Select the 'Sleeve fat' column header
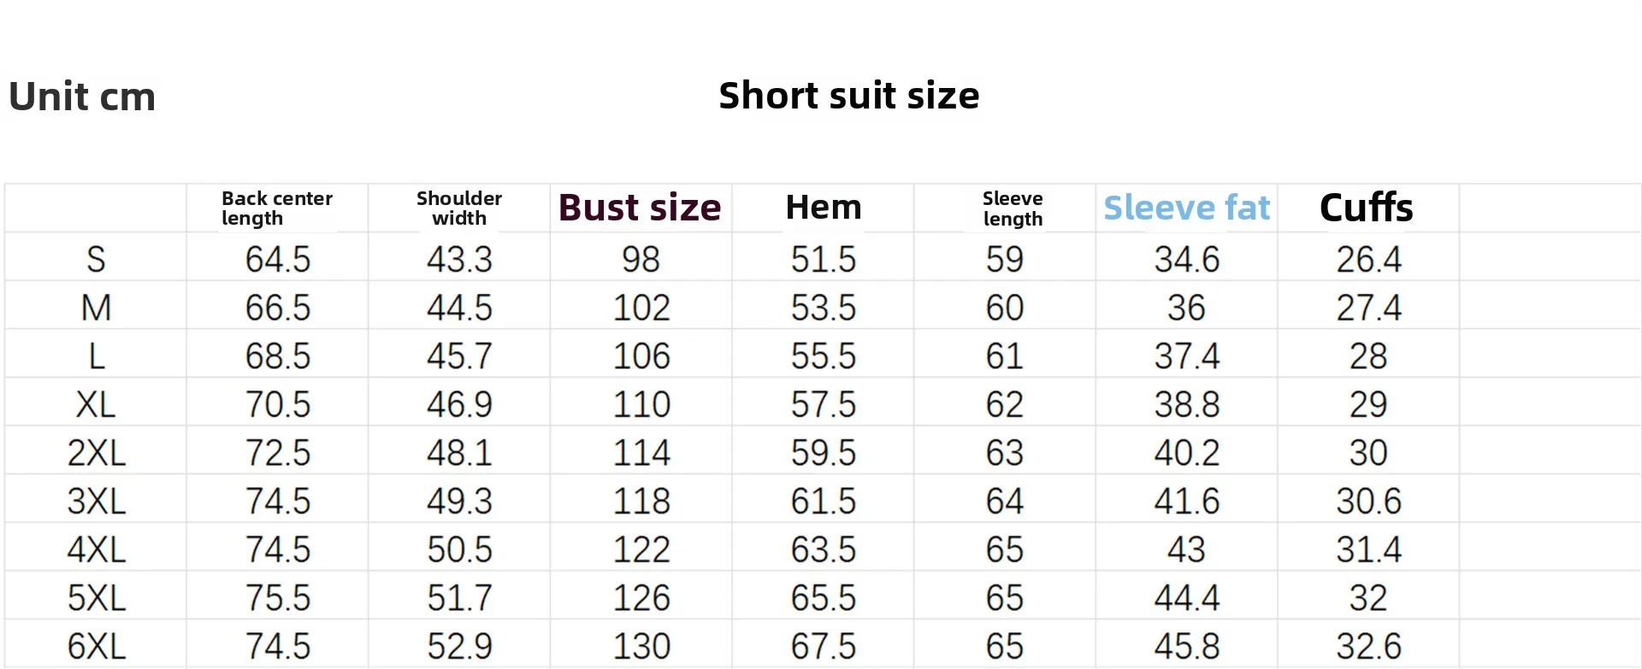Screen dimensions: 1642x669 click(1186, 208)
